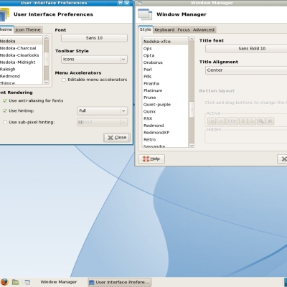The image size is (287, 287).
Task: Click the style list scroll-up arrow
Action: pos(192,39)
